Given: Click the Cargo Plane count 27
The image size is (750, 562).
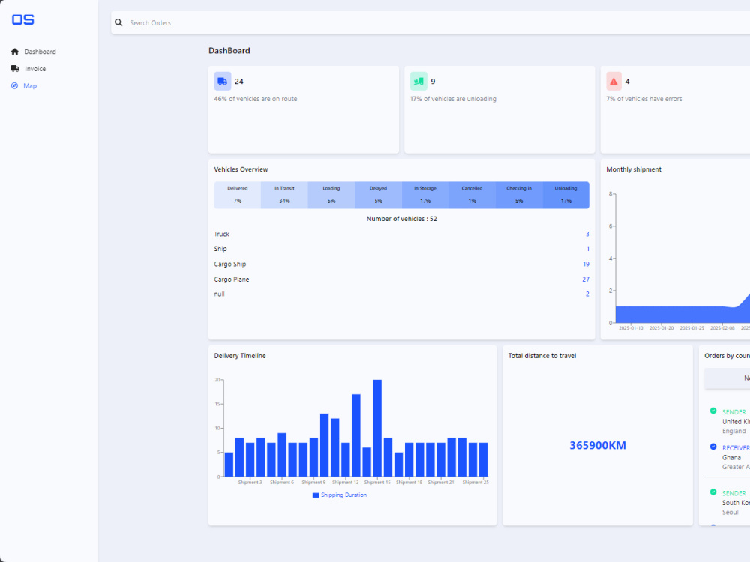Looking at the screenshot, I should pyautogui.click(x=586, y=279).
